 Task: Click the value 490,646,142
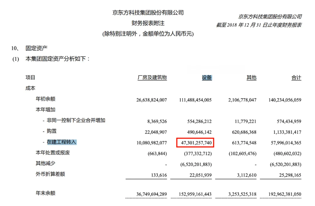(199, 132)
